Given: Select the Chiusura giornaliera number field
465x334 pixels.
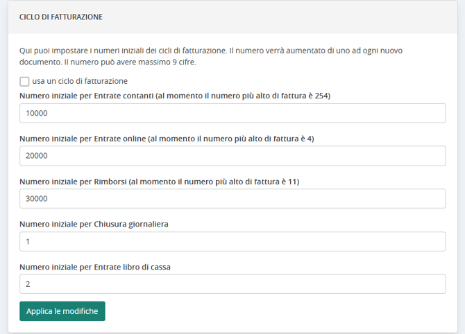Looking at the screenshot, I should (x=232, y=242).
